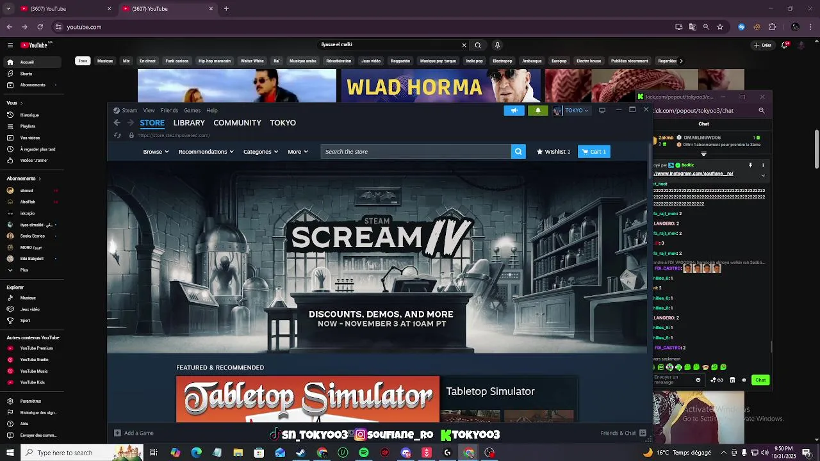Open Steam Big Picture mode icon

tap(602, 110)
